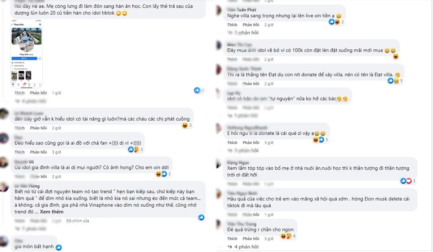This screenshot has height=252, width=433.
Task: View reactions on 'Đeo hiểu sao cũng gọi' comment
Action: pos(134,149)
